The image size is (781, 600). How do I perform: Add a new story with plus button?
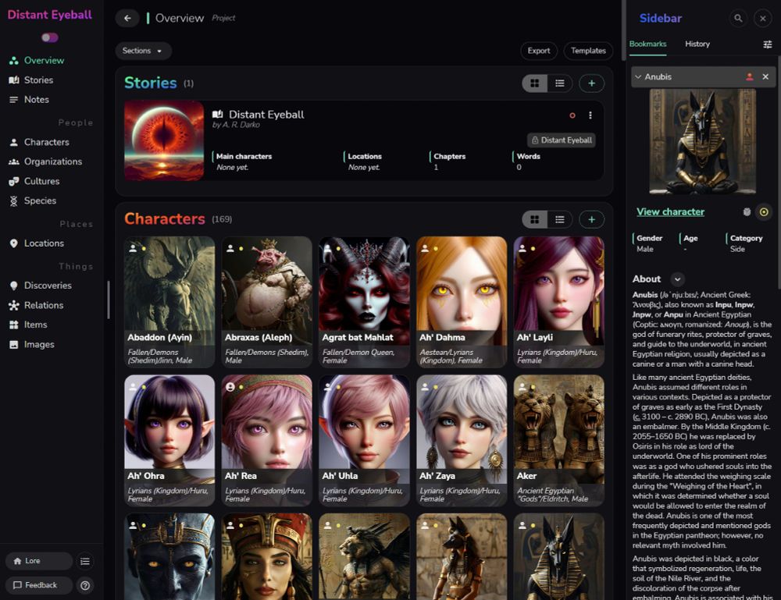(592, 83)
